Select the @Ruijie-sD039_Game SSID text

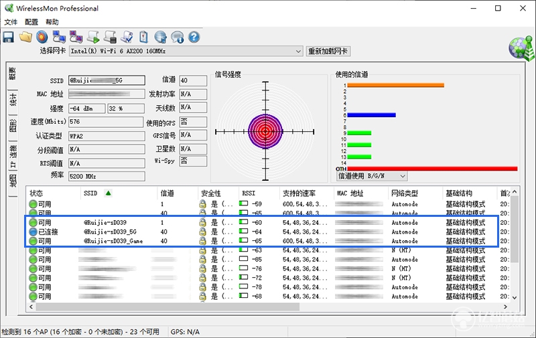click(113, 241)
